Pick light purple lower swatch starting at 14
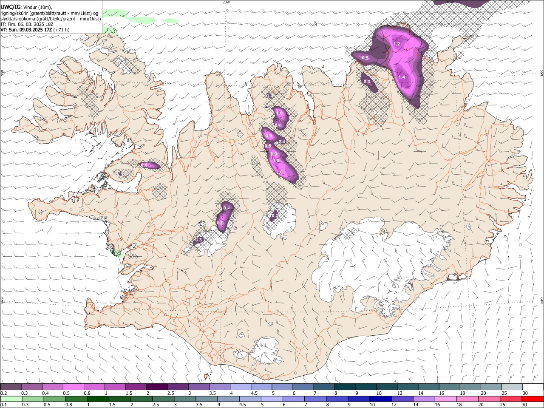 (424, 399)
